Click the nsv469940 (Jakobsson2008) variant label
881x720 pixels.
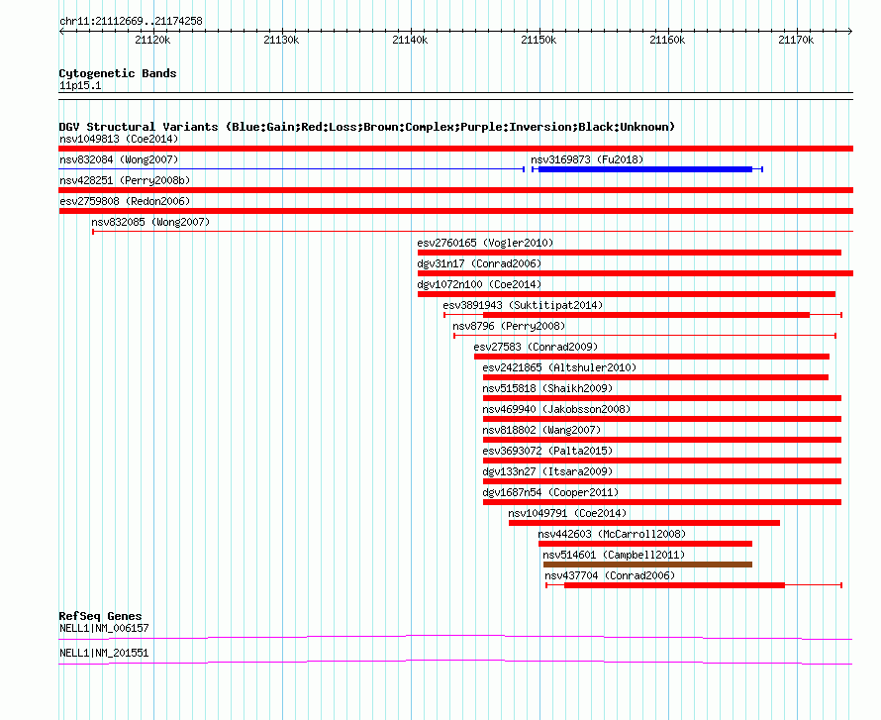(556, 409)
